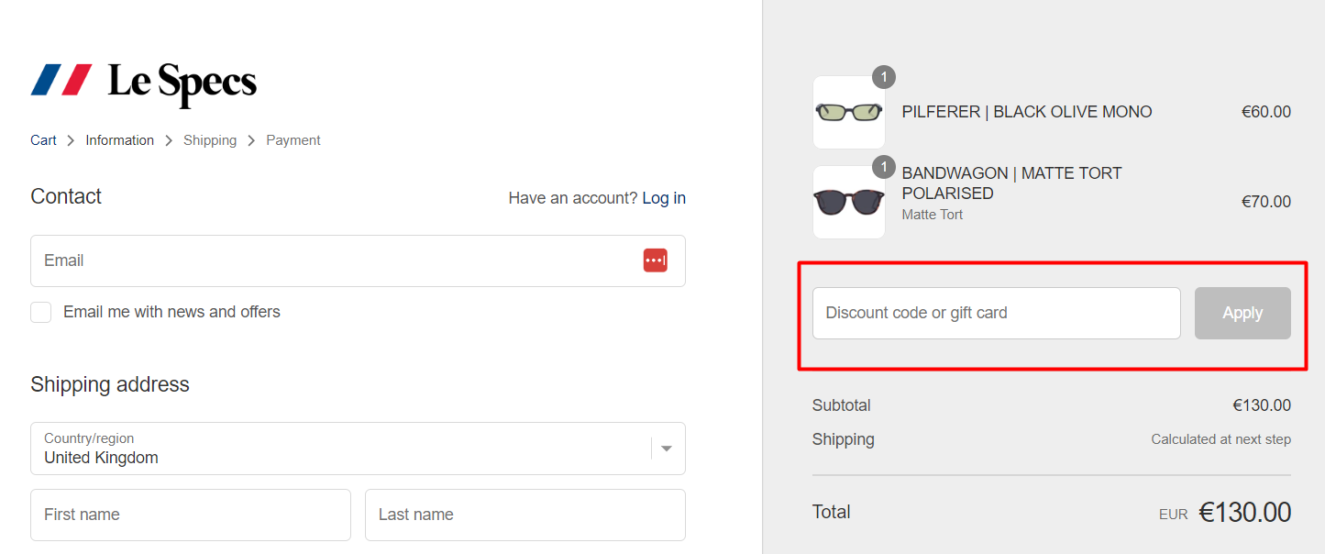Click the PILFERER | BLACK OLIVE MONO product name
This screenshot has height=554, width=1325.
[x=1027, y=112]
